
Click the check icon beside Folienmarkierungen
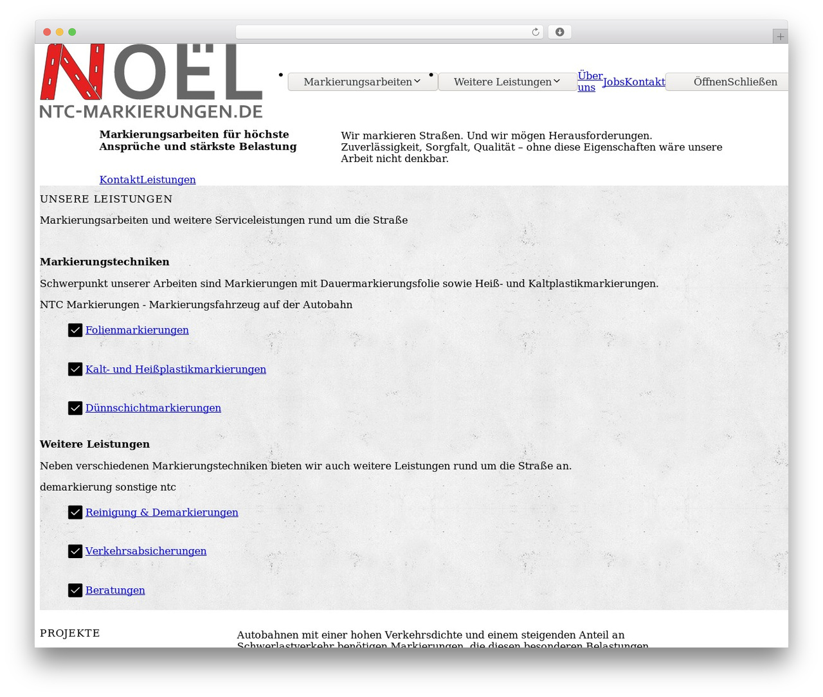[75, 330]
